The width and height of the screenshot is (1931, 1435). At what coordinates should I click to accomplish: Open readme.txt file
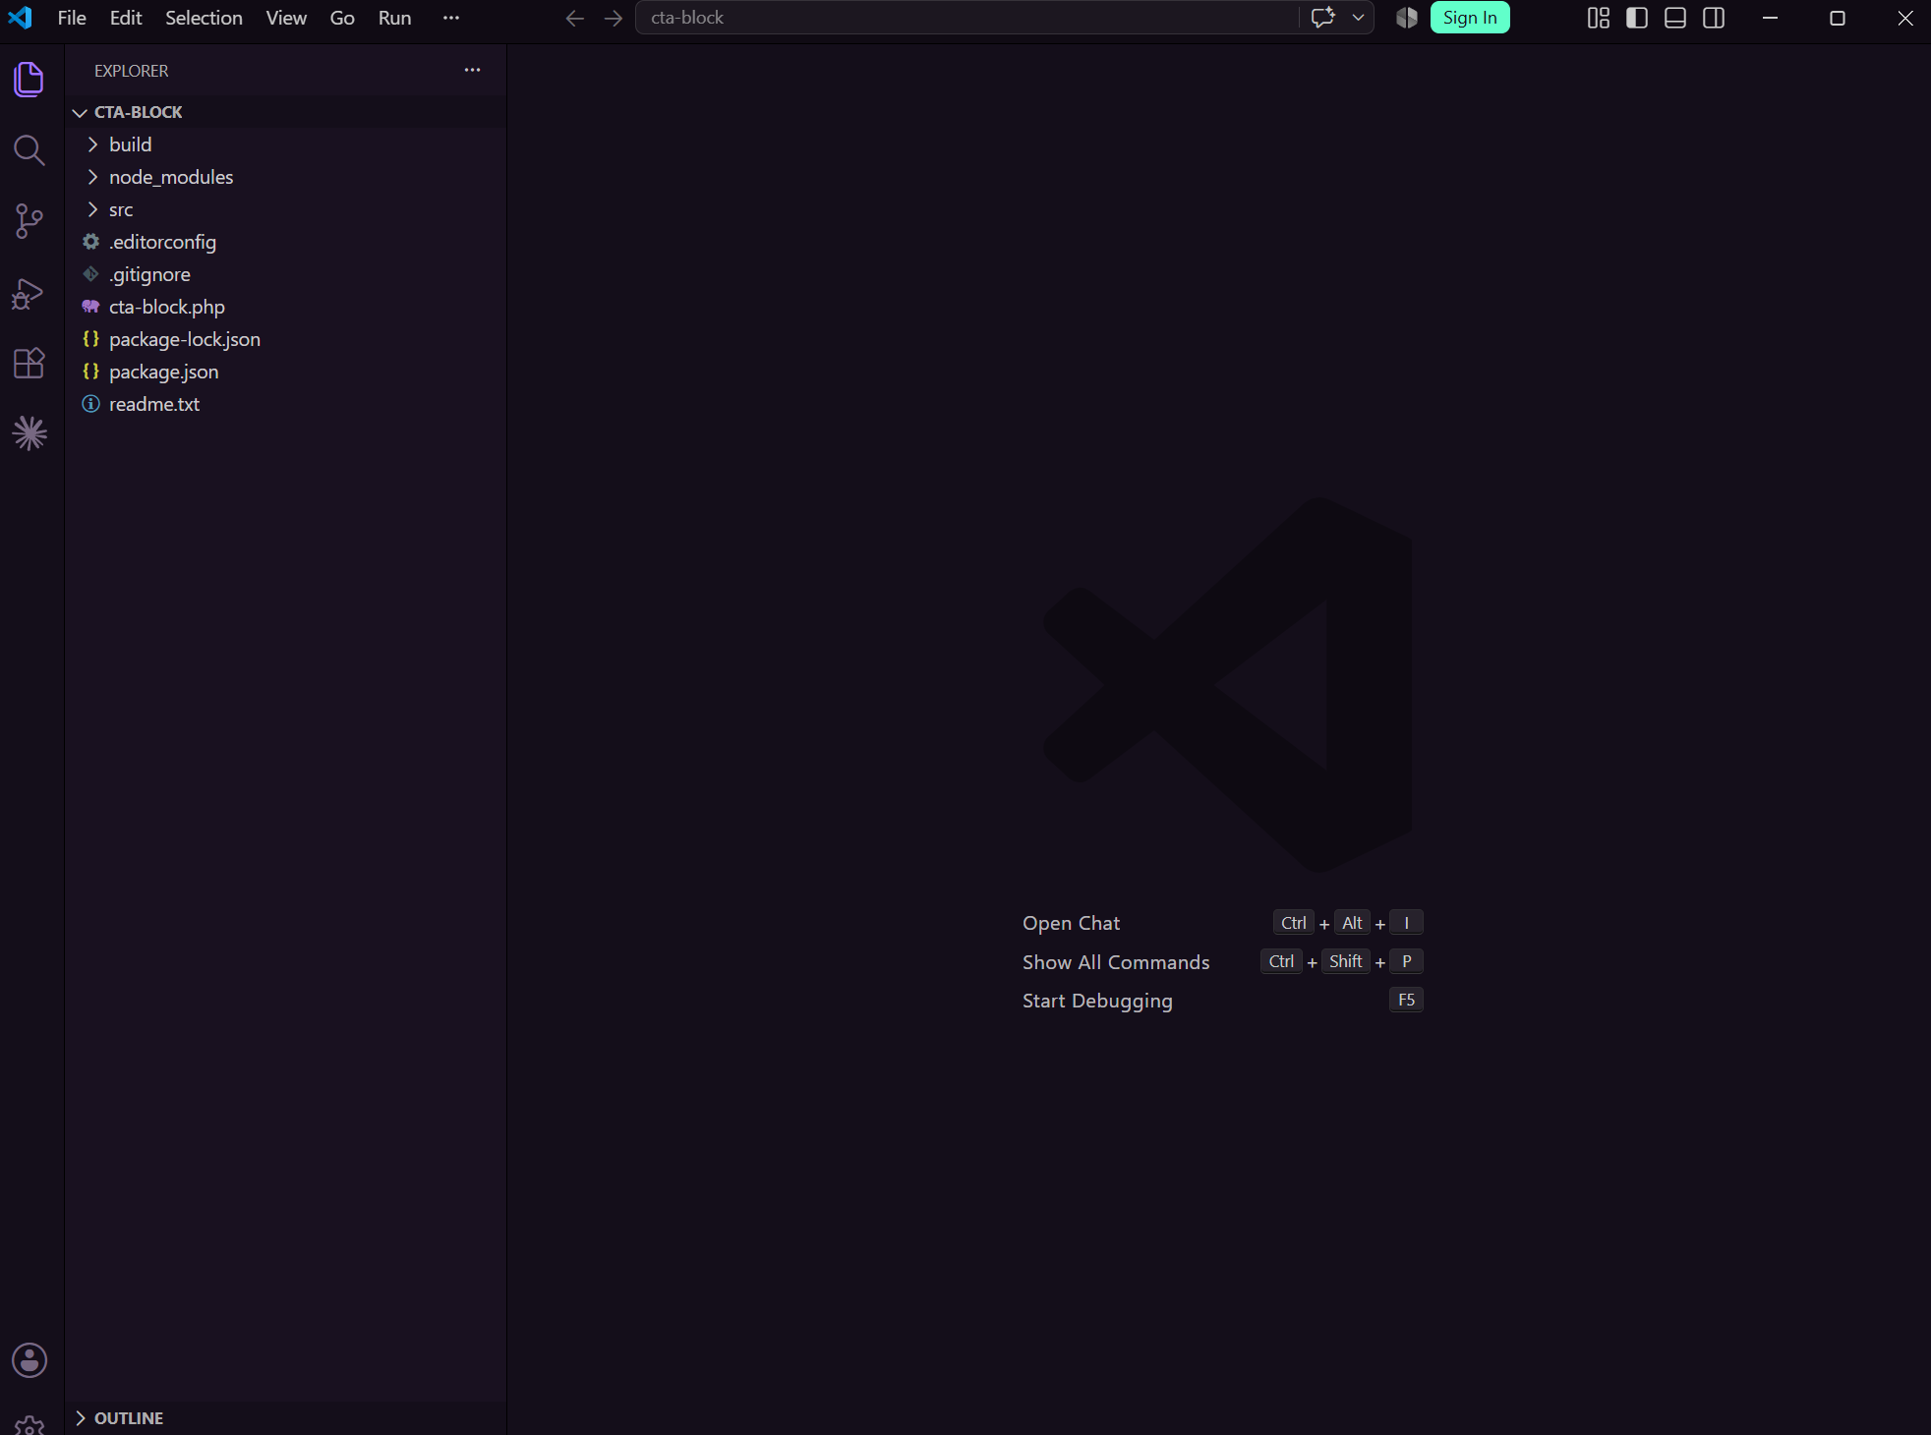coord(285,404)
